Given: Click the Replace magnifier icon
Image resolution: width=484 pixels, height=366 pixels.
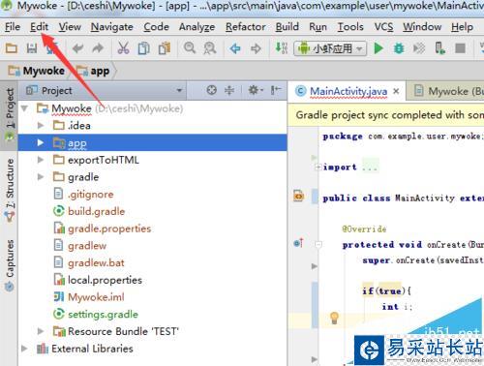Looking at the screenshot, I should click(210, 48).
